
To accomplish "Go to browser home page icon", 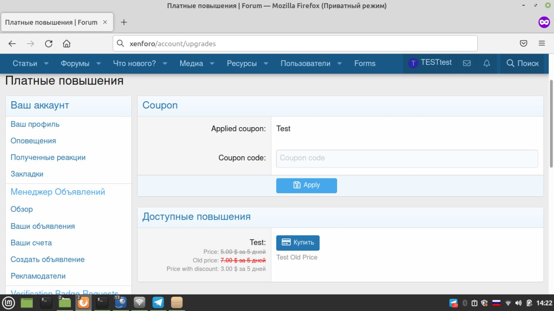I will pyautogui.click(x=66, y=44).
